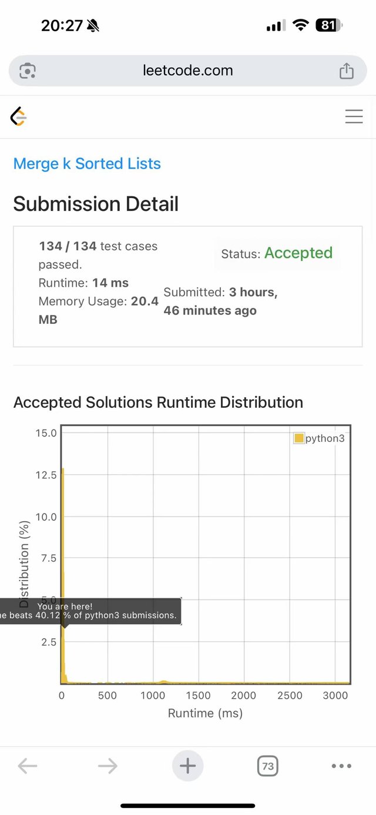Viewport: 376px width, 815px height.
Task: Click the Submission Detail heading
Action: tap(96, 204)
